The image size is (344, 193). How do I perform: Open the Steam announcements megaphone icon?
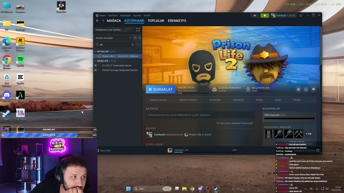[255, 15]
